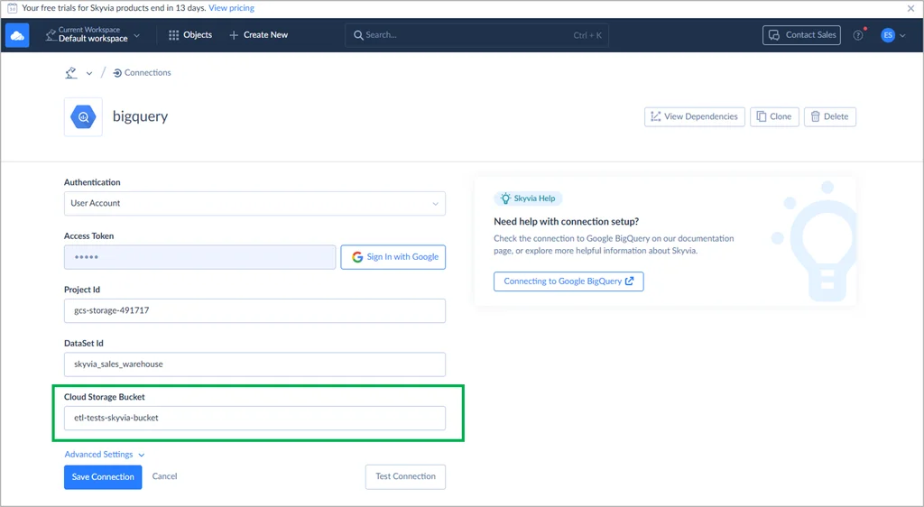924x507 pixels.
Task: Click the search magnifier icon
Action: 358,35
